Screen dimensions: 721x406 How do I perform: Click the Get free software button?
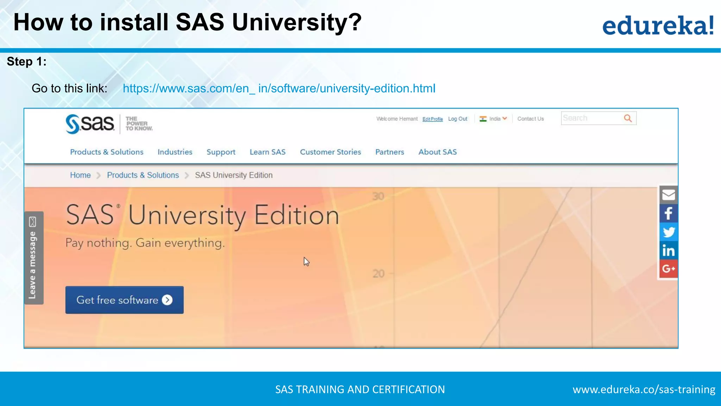[125, 300]
